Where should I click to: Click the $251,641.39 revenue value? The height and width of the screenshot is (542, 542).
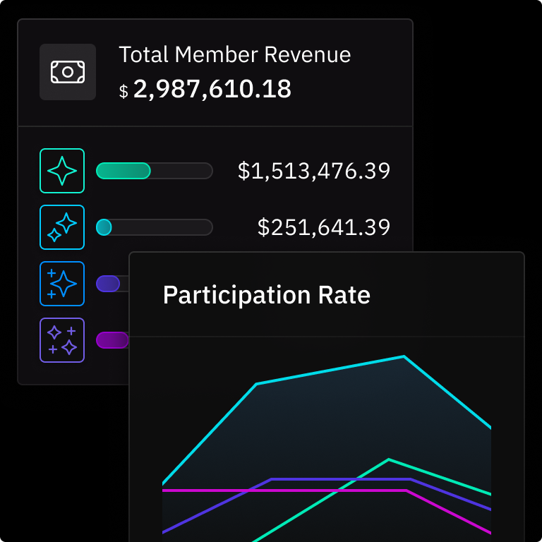[324, 227]
